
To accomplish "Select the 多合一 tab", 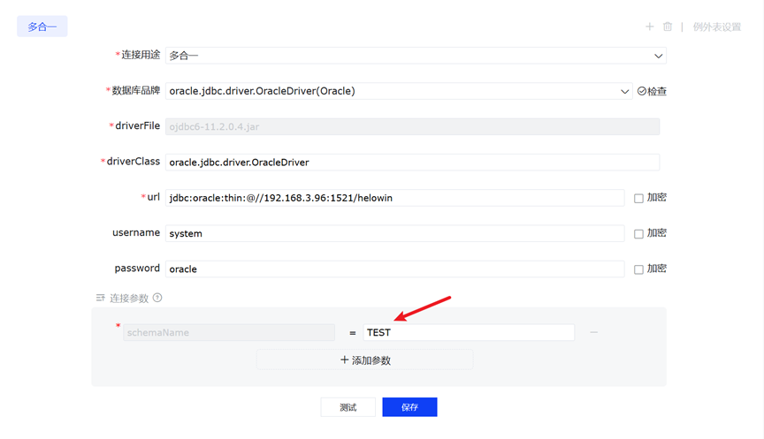I will [x=42, y=26].
